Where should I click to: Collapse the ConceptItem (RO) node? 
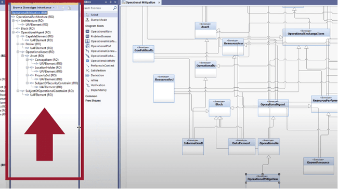[x=28, y=60]
